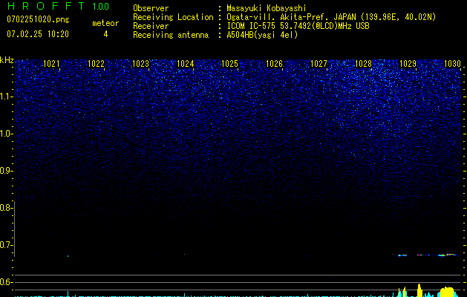
Task: Click time marker 1022
Action: (97, 64)
